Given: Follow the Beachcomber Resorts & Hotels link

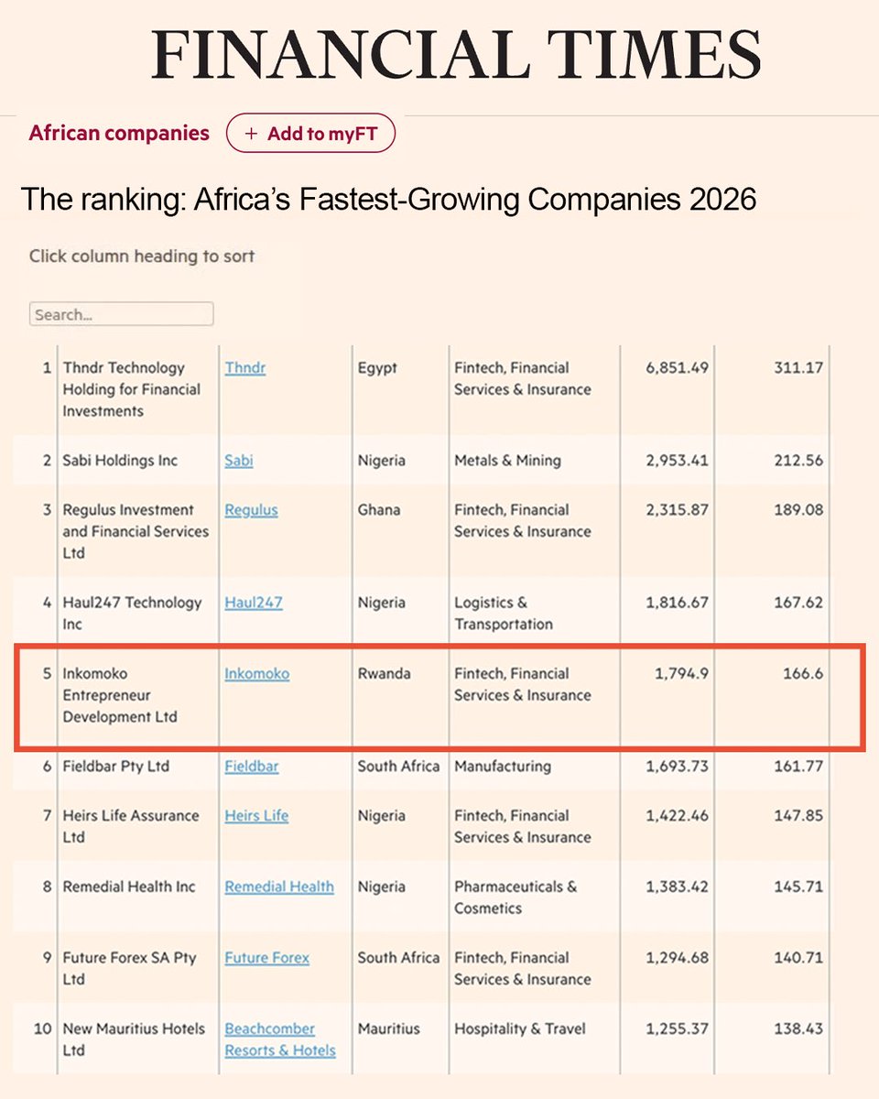Looking at the screenshot, I should pos(280,1039).
